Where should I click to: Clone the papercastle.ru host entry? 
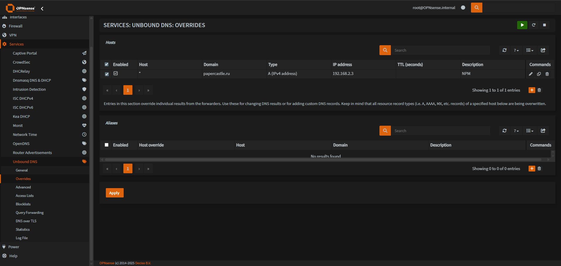[539, 74]
